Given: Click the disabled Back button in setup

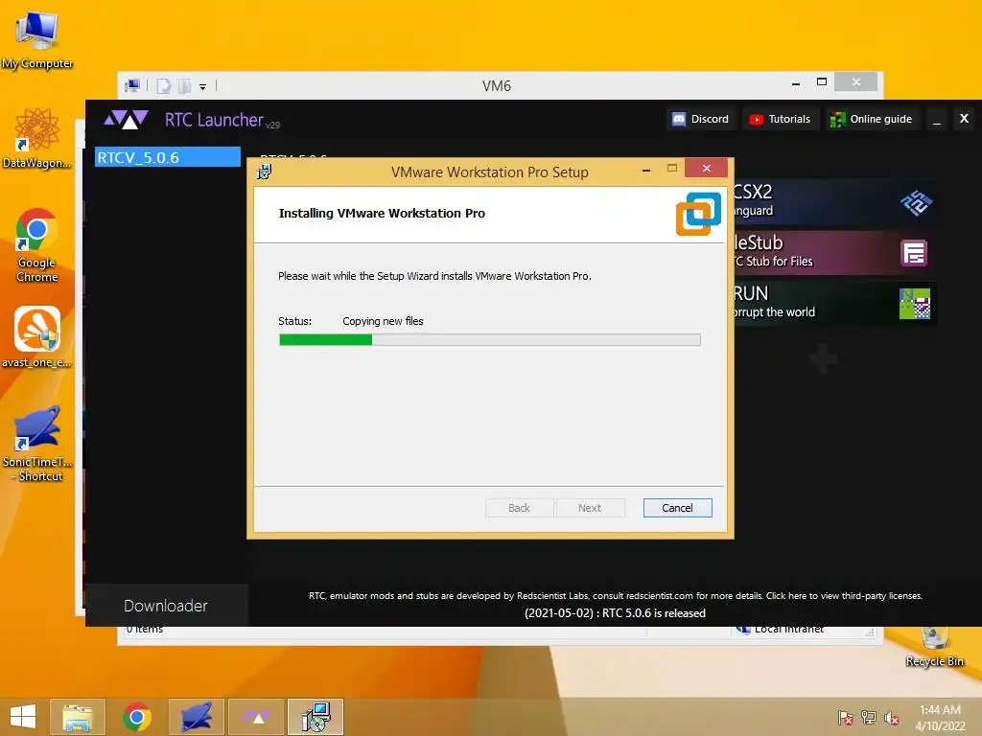Looking at the screenshot, I should (x=519, y=508).
